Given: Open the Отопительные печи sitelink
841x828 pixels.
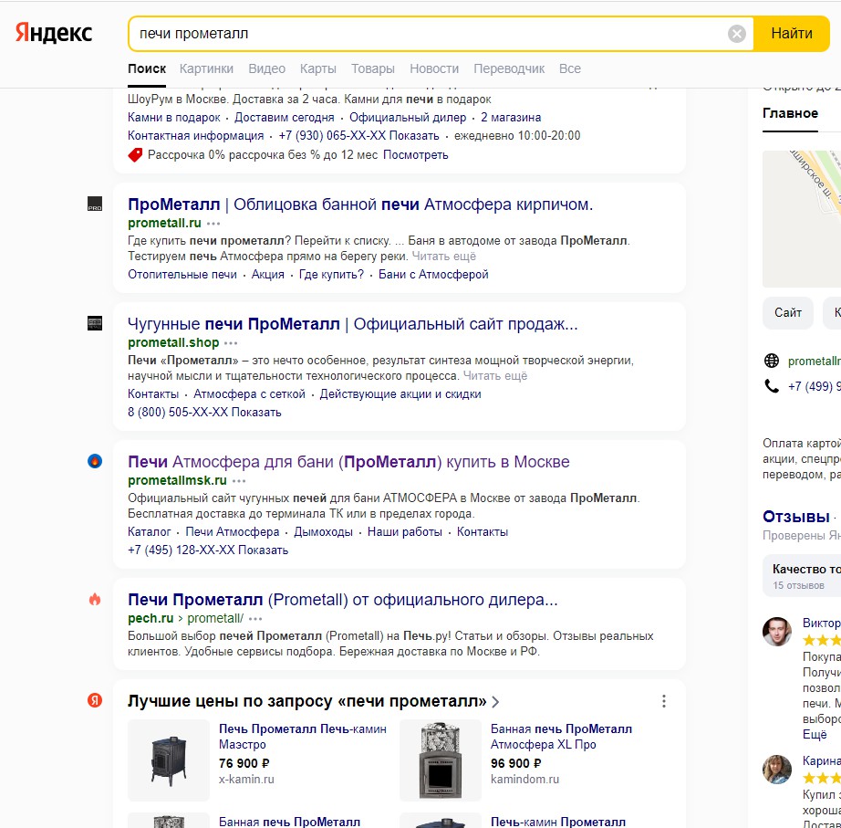Looking at the screenshot, I should (182, 275).
